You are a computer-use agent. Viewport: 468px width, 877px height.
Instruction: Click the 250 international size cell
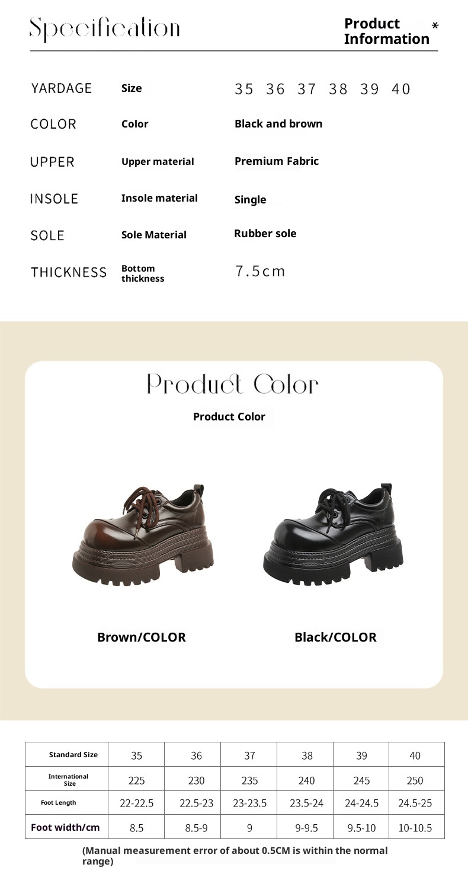coord(415,780)
